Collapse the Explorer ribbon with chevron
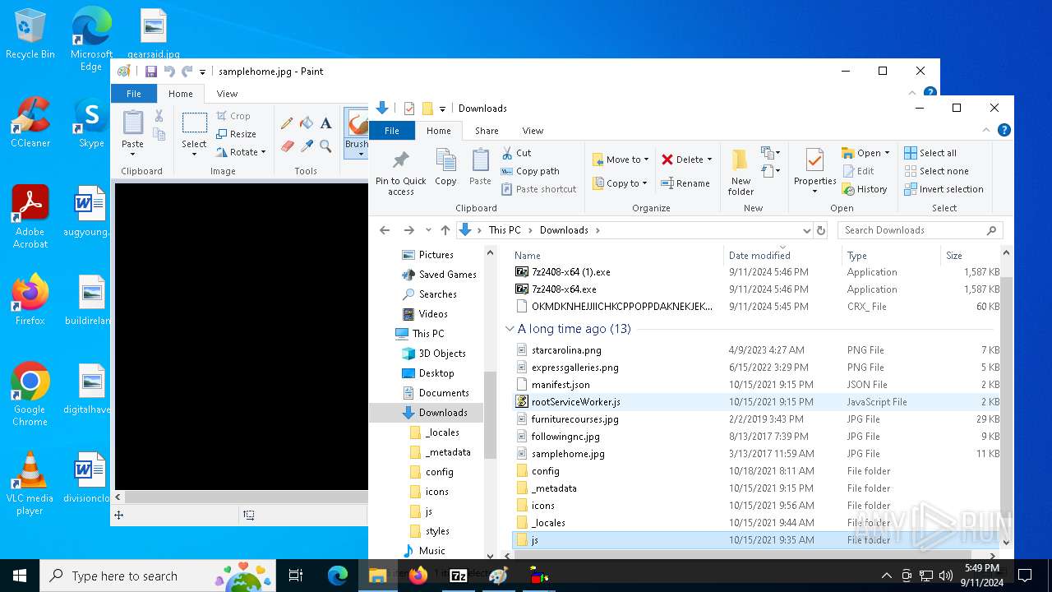Image resolution: width=1052 pixels, height=592 pixels. pyautogui.click(x=987, y=130)
